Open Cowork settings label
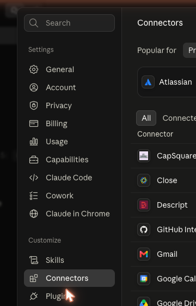 tap(59, 196)
